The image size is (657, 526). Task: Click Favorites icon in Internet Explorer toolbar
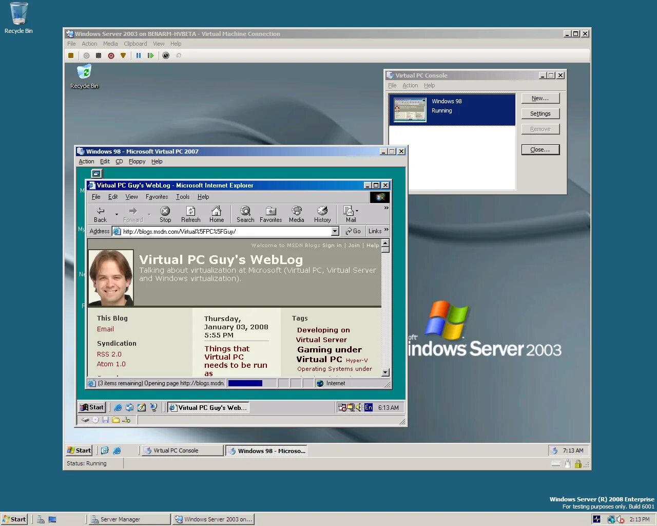271,214
